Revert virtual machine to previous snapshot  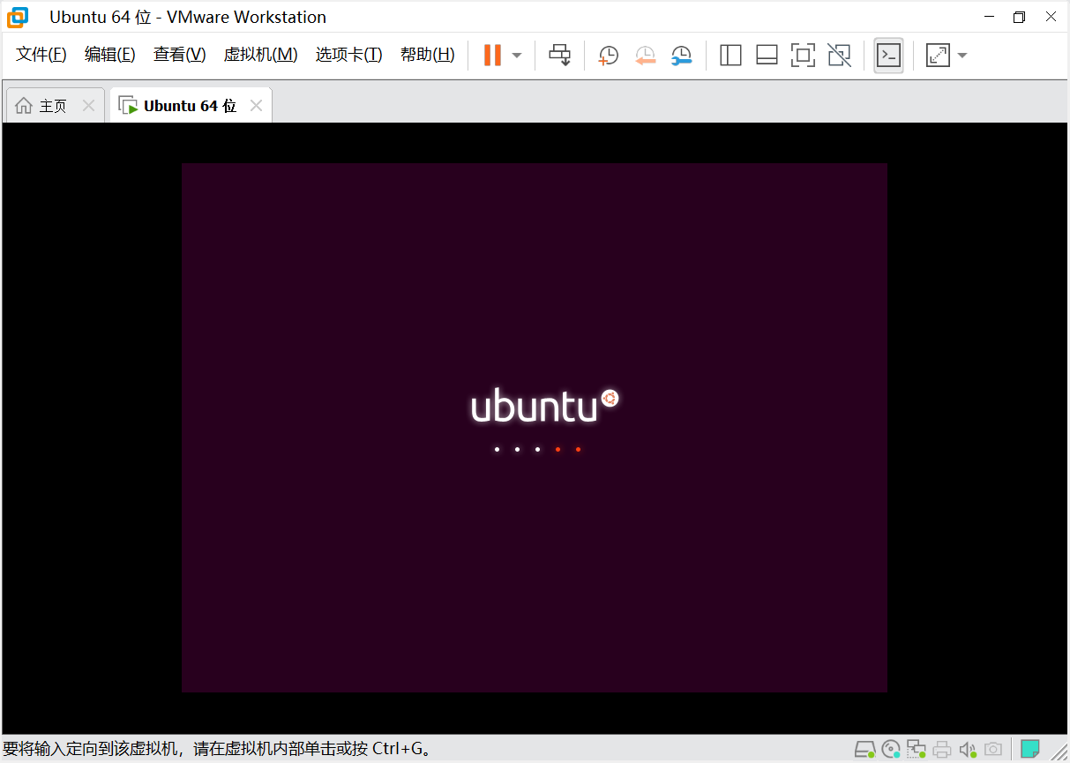(x=645, y=56)
